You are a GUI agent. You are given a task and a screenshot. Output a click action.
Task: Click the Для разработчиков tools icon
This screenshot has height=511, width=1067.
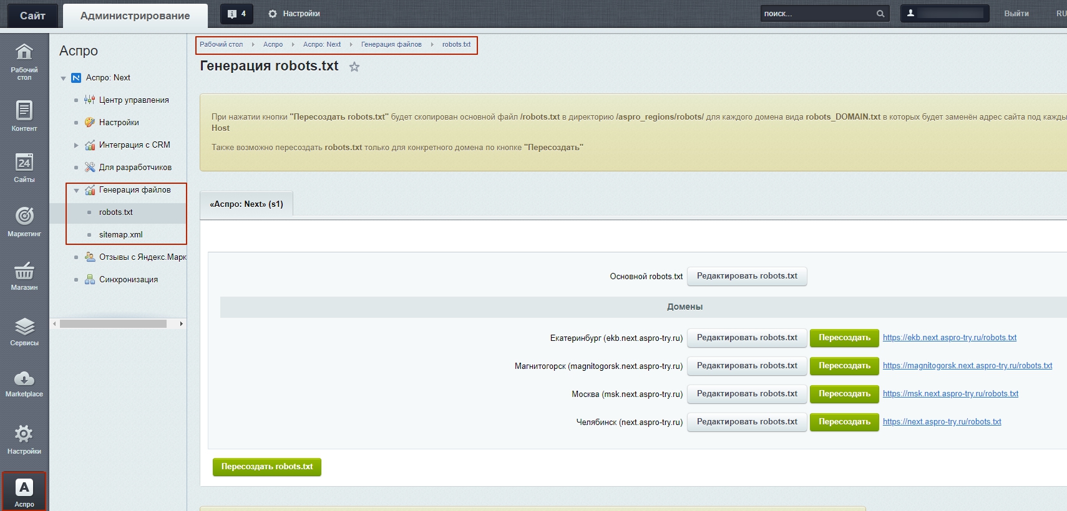pos(90,168)
